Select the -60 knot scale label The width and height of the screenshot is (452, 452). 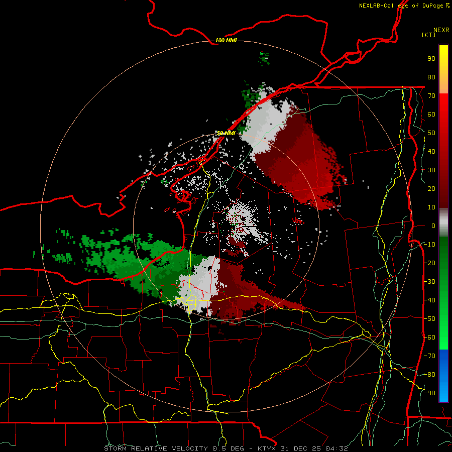click(429, 337)
